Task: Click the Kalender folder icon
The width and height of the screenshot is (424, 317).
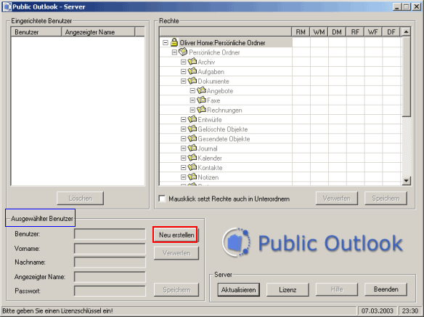Action: (x=192, y=158)
